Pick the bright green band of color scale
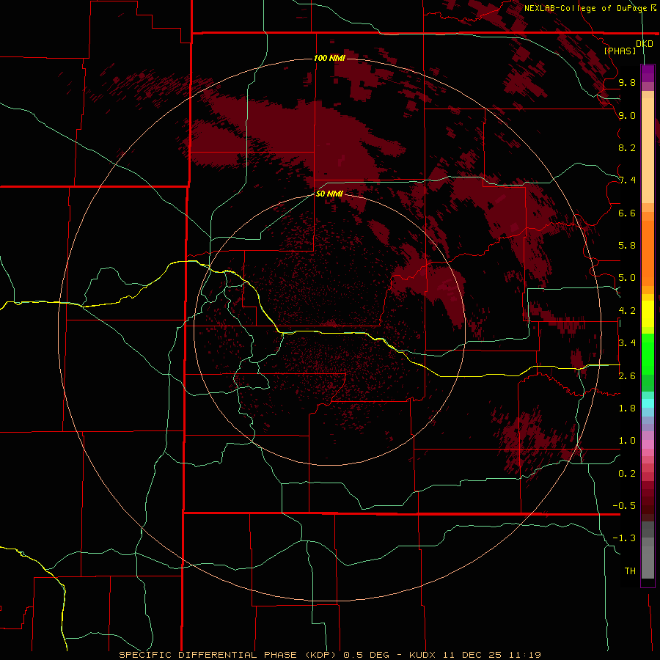 (x=648, y=353)
